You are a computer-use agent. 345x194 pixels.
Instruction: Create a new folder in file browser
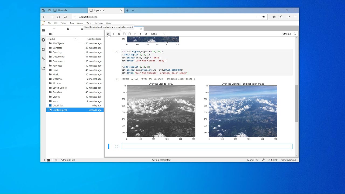68,29
